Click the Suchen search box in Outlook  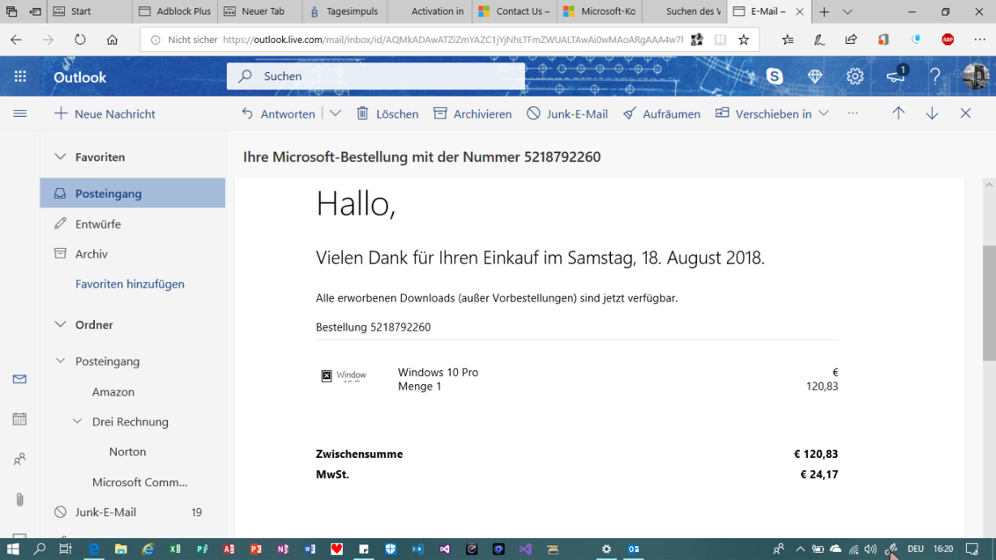click(375, 76)
